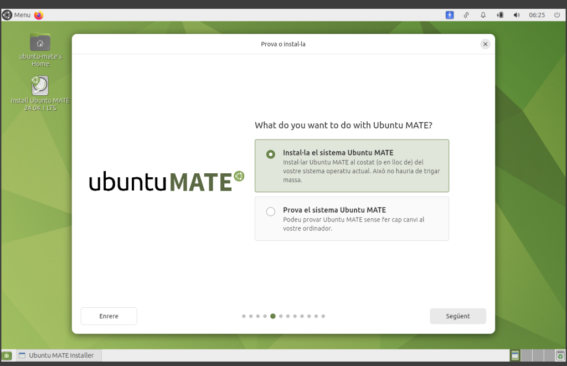Viewport: 567px width, 366px height.
Task: Close the Prova o instal·la dialog
Action: click(485, 44)
